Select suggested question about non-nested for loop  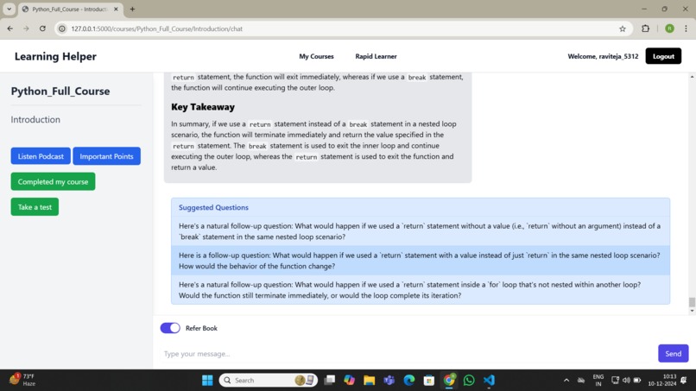[421, 290]
